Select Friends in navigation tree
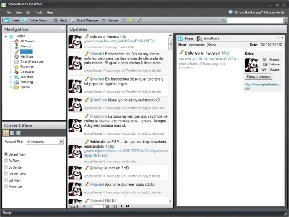The width and height of the screenshot is (289, 217). click(x=25, y=46)
